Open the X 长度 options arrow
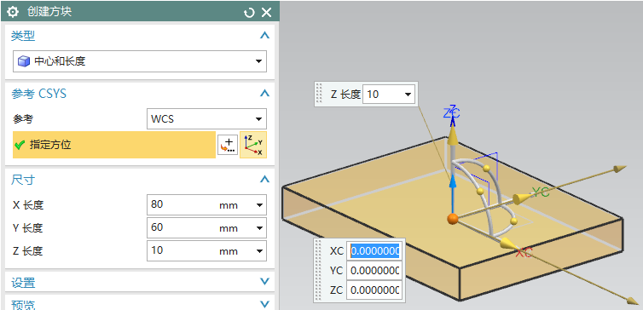The width and height of the screenshot is (643, 310). pos(258,205)
